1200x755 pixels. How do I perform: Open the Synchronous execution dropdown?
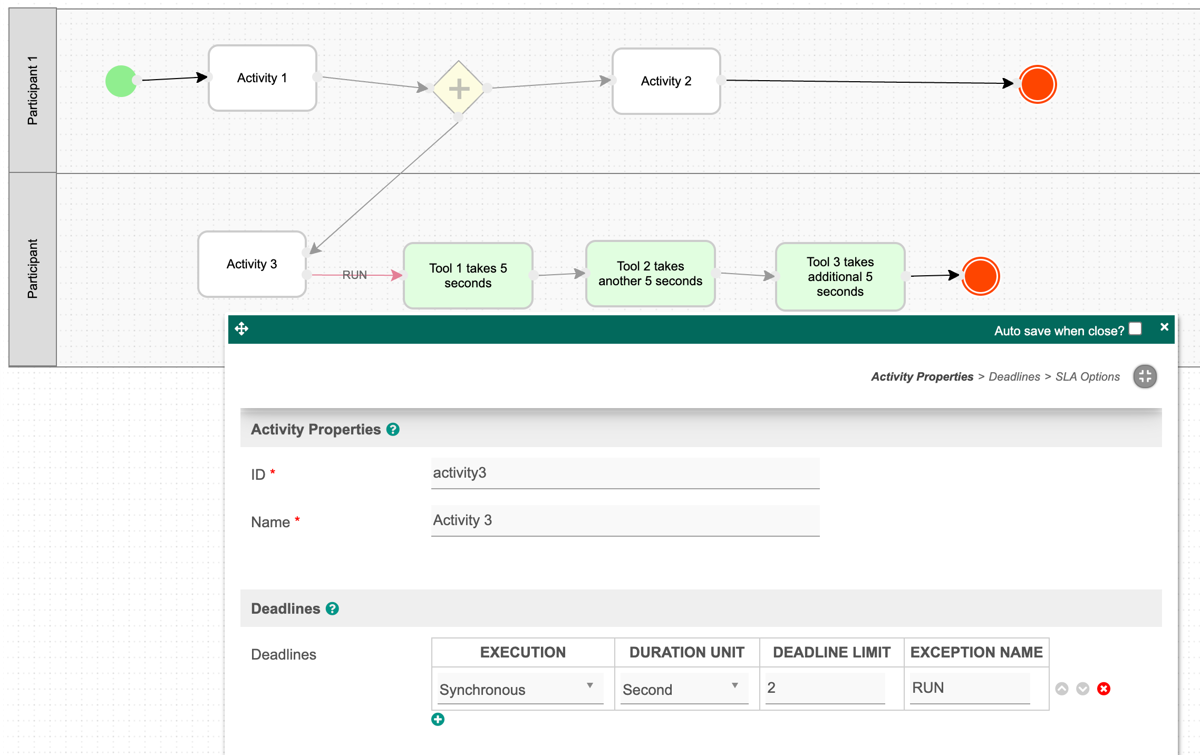click(x=519, y=689)
